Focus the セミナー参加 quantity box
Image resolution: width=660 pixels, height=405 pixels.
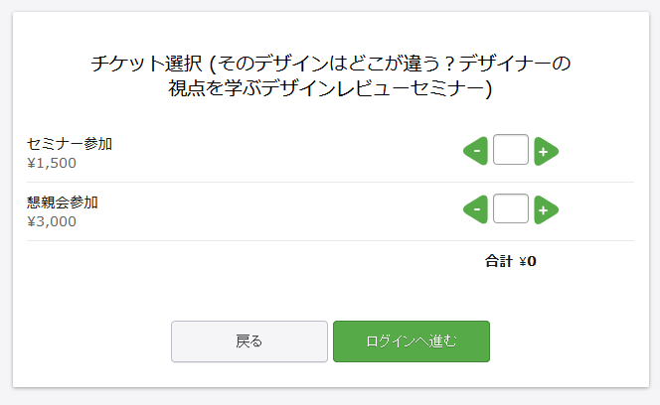click(x=510, y=151)
